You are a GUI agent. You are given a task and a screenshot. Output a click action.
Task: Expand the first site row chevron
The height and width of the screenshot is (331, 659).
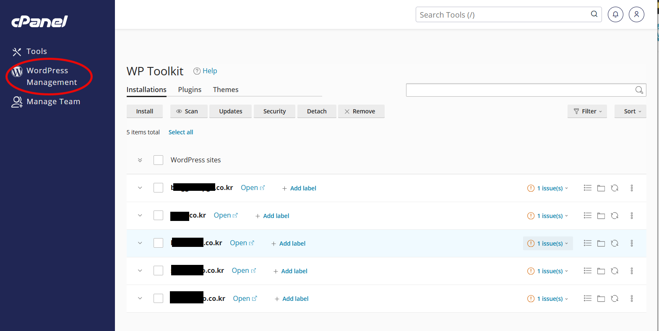coord(140,188)
